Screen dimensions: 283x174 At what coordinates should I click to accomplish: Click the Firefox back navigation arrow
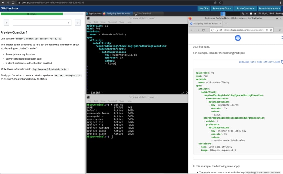(x=192, y=30)
